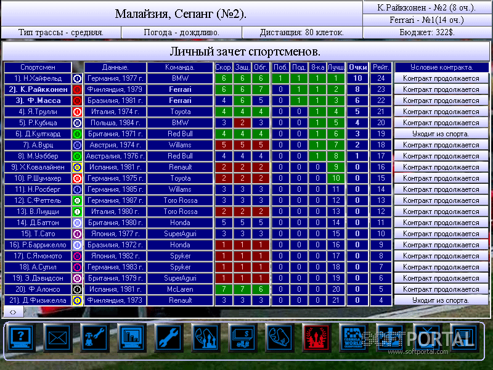Click the 'Очки' column header
493x370 pixels.
(357, 67)
